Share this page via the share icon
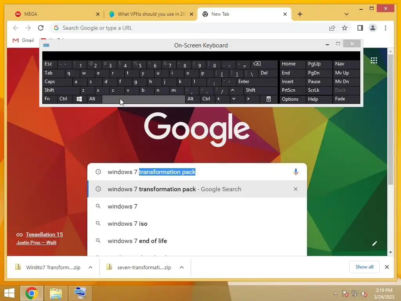 pos(332,28)
